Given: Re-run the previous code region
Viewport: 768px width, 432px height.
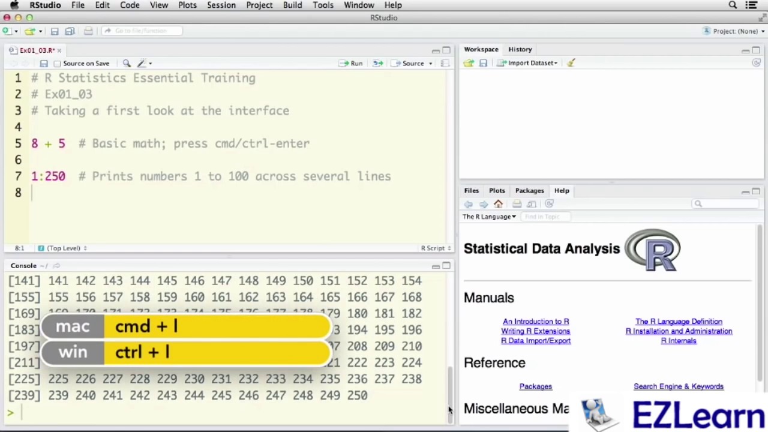Looking at the screenshot, I should 377,63.
